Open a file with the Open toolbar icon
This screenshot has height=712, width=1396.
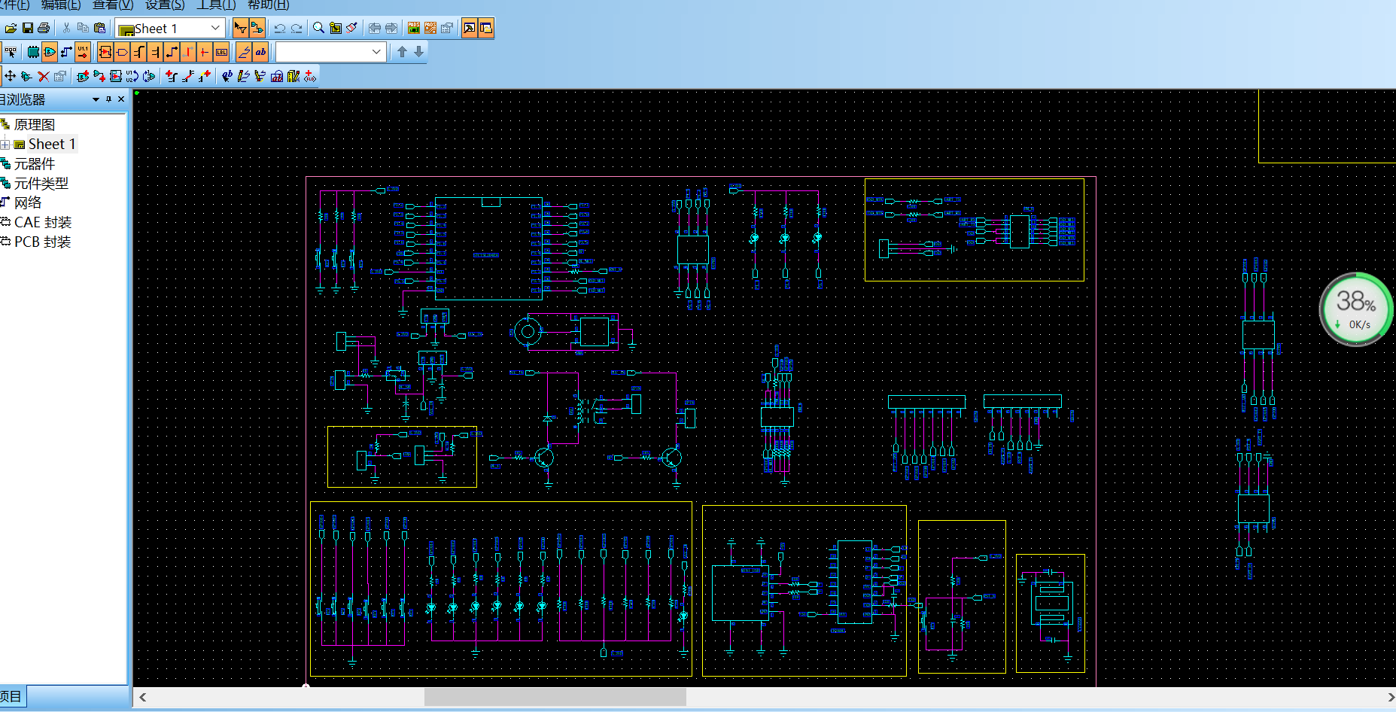[x=11, y=29]
